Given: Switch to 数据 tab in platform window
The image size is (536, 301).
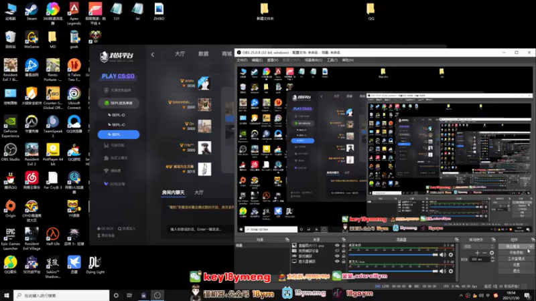Looking at the screenshot, I should 204,54.
